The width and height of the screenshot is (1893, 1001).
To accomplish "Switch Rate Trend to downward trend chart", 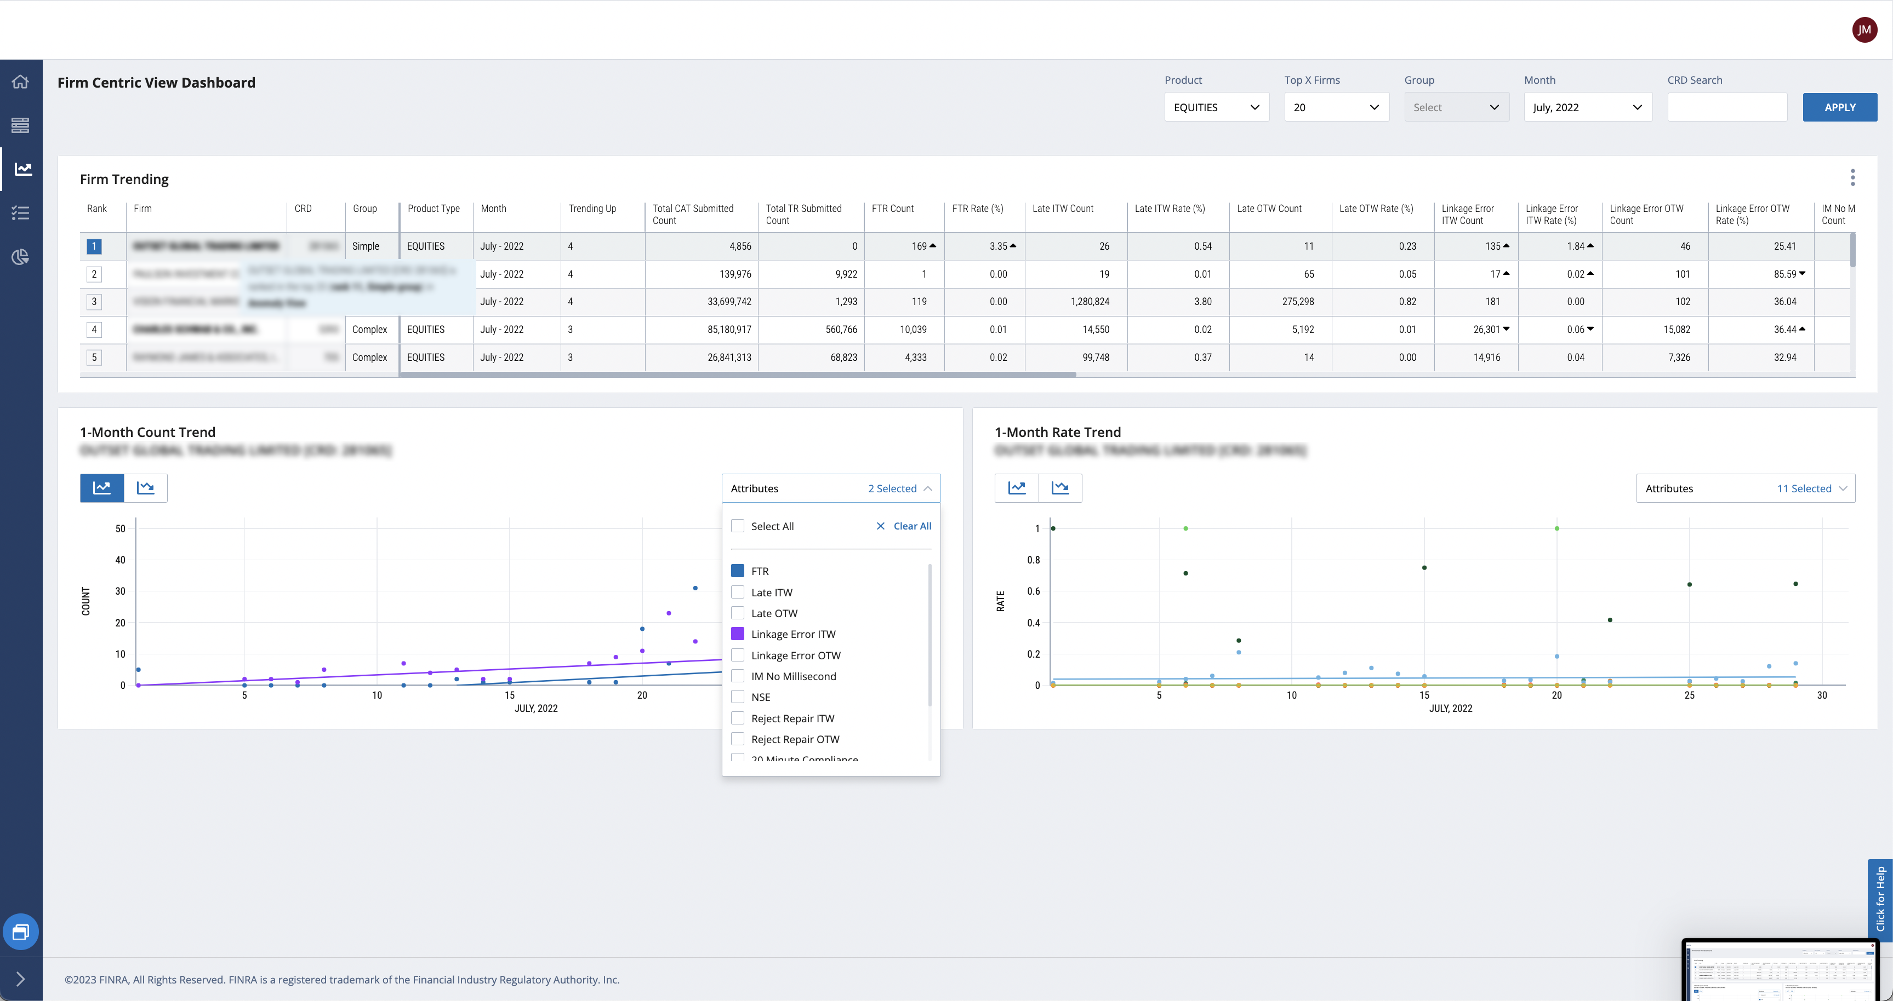I will tap(1060, 488).
